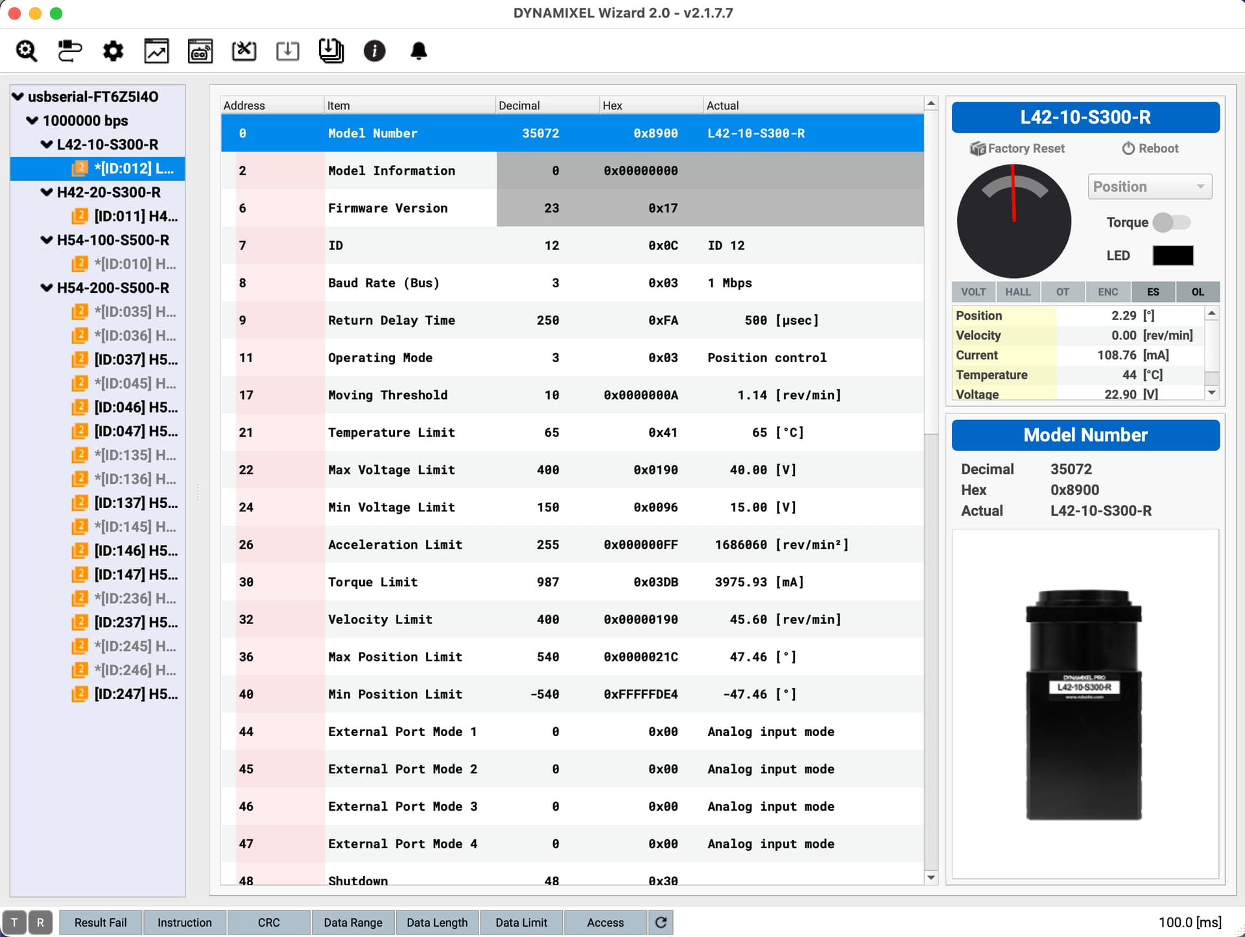Click the device icon of ID:012
Viewport: 1245px width, 937px height.
(x=79, y=168)
